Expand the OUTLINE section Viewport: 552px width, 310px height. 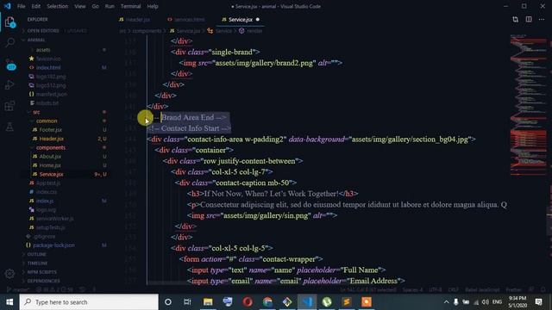pyautogui.click(x=36, y=254)
